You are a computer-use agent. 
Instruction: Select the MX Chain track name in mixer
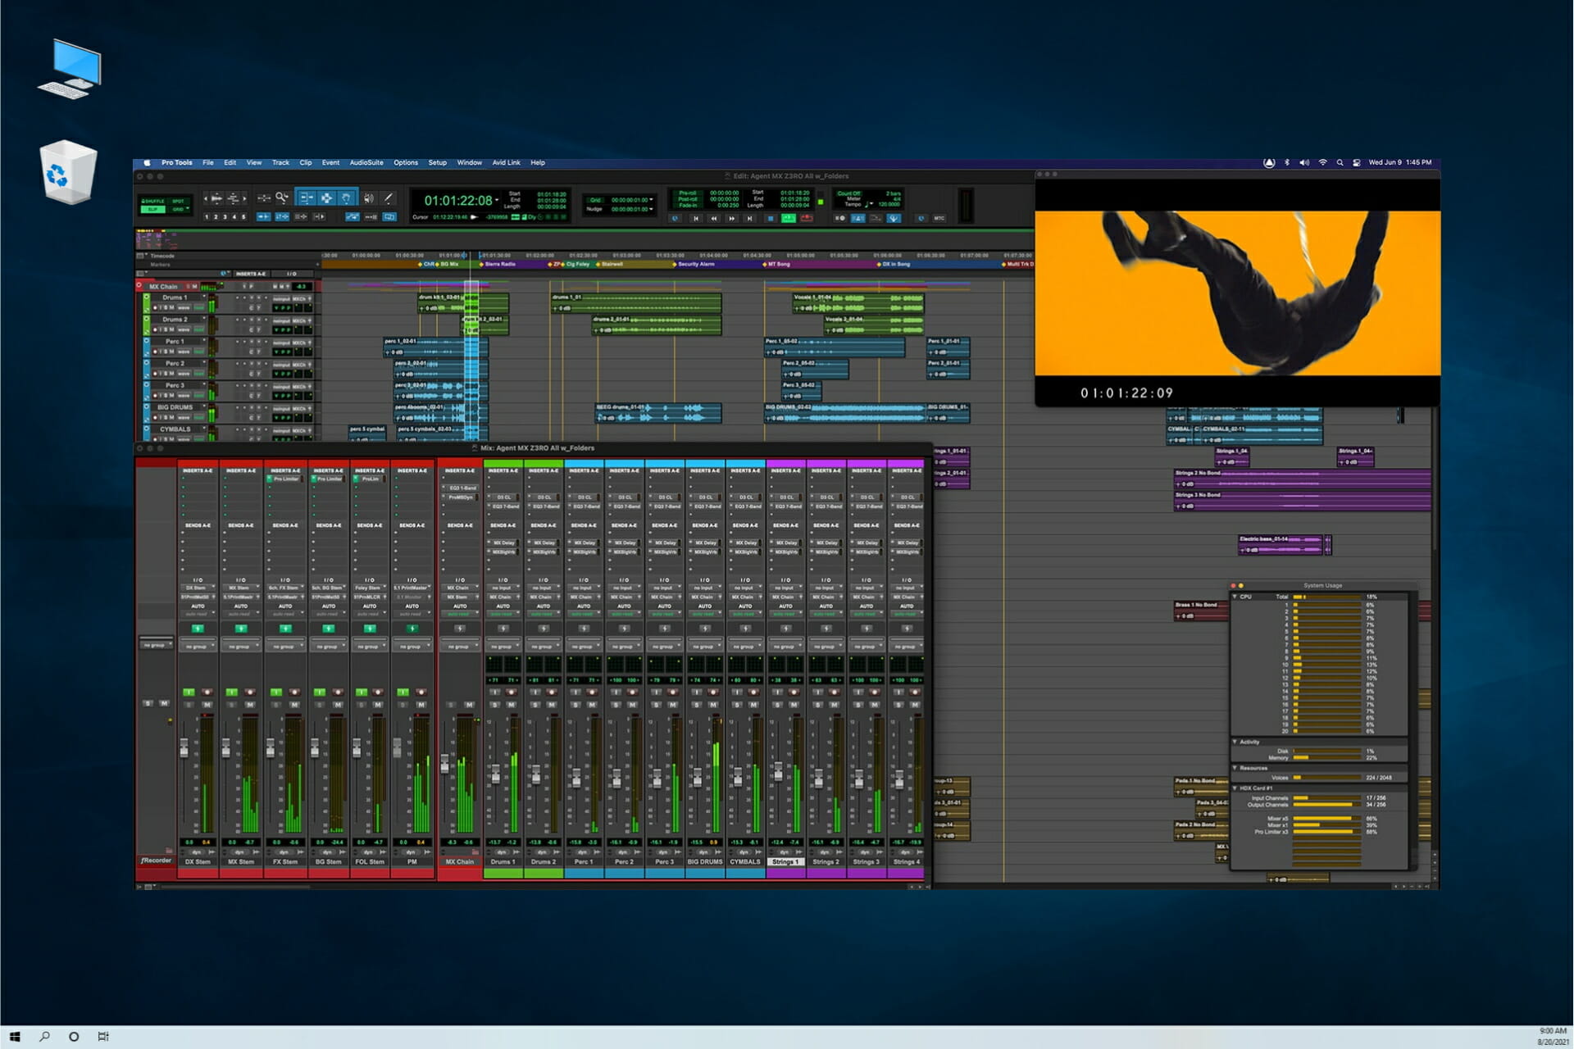pos(460,861)
